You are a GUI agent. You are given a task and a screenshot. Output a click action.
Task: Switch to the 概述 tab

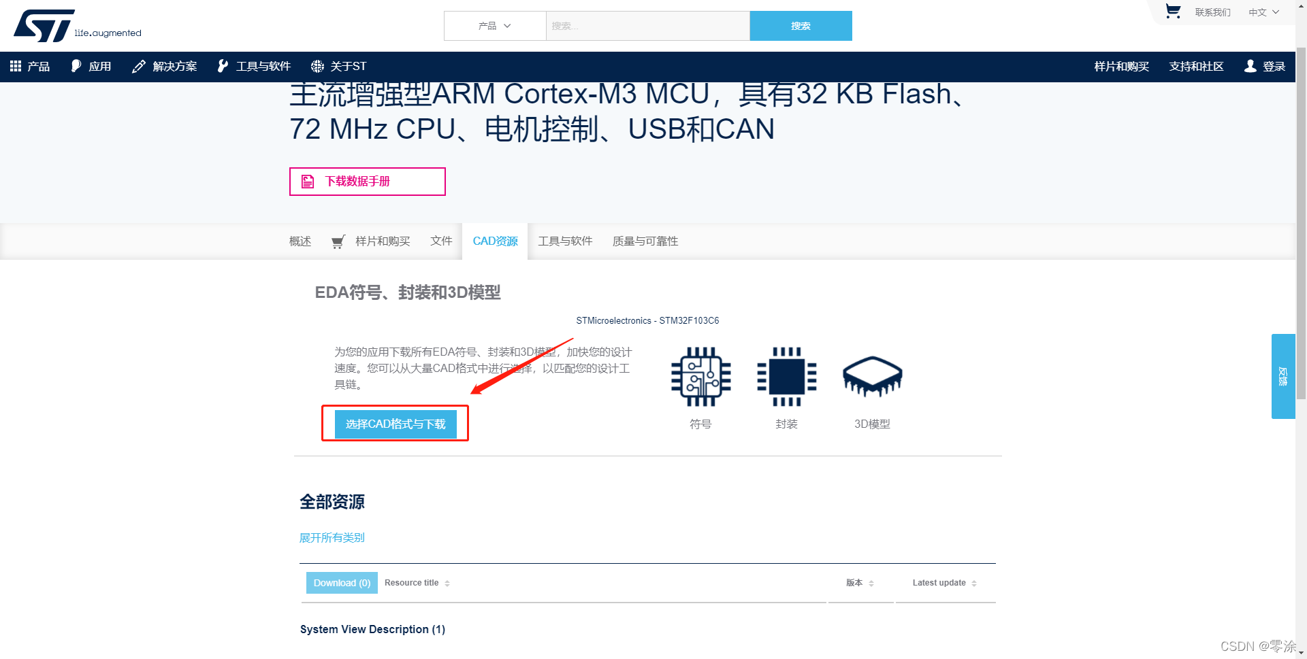(x=300, y=241)
